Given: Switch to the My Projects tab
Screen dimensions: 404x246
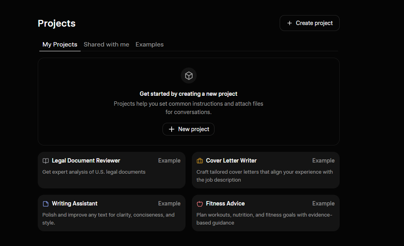Looking at the screenshot, I should (x=60, y=45).
